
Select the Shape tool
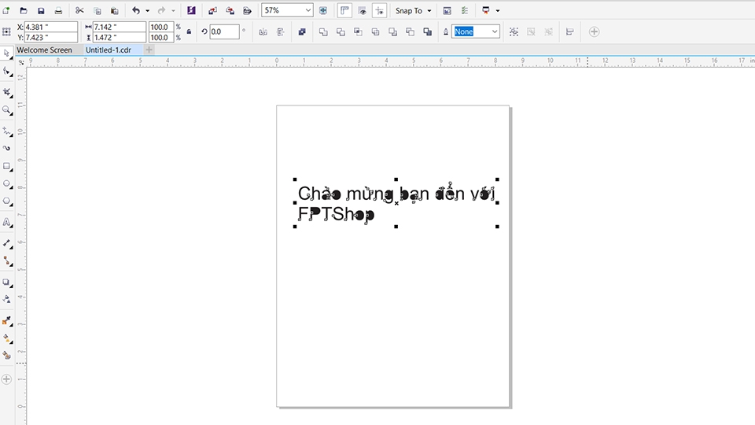[7, 72]
